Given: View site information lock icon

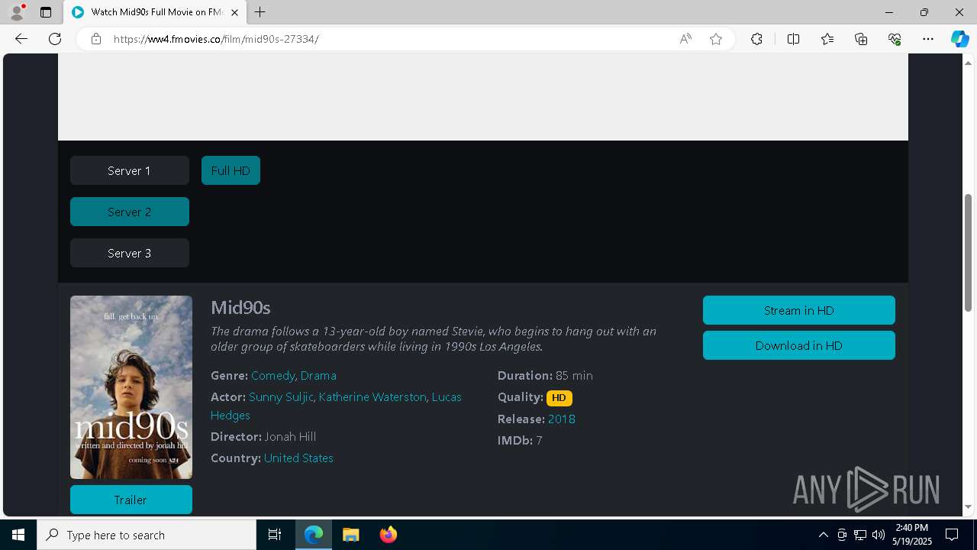Looking at the screenshot, I should coord(96,39).
